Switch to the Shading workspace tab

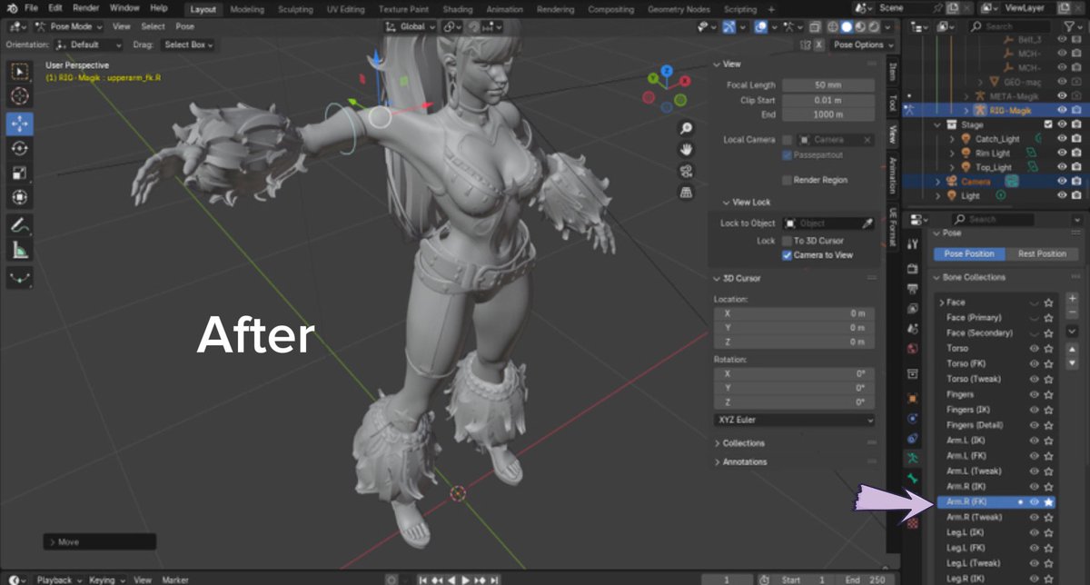tap(457, 9)
